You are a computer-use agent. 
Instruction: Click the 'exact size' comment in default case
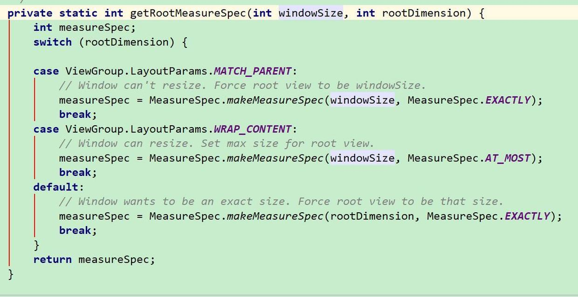(280, 201)
